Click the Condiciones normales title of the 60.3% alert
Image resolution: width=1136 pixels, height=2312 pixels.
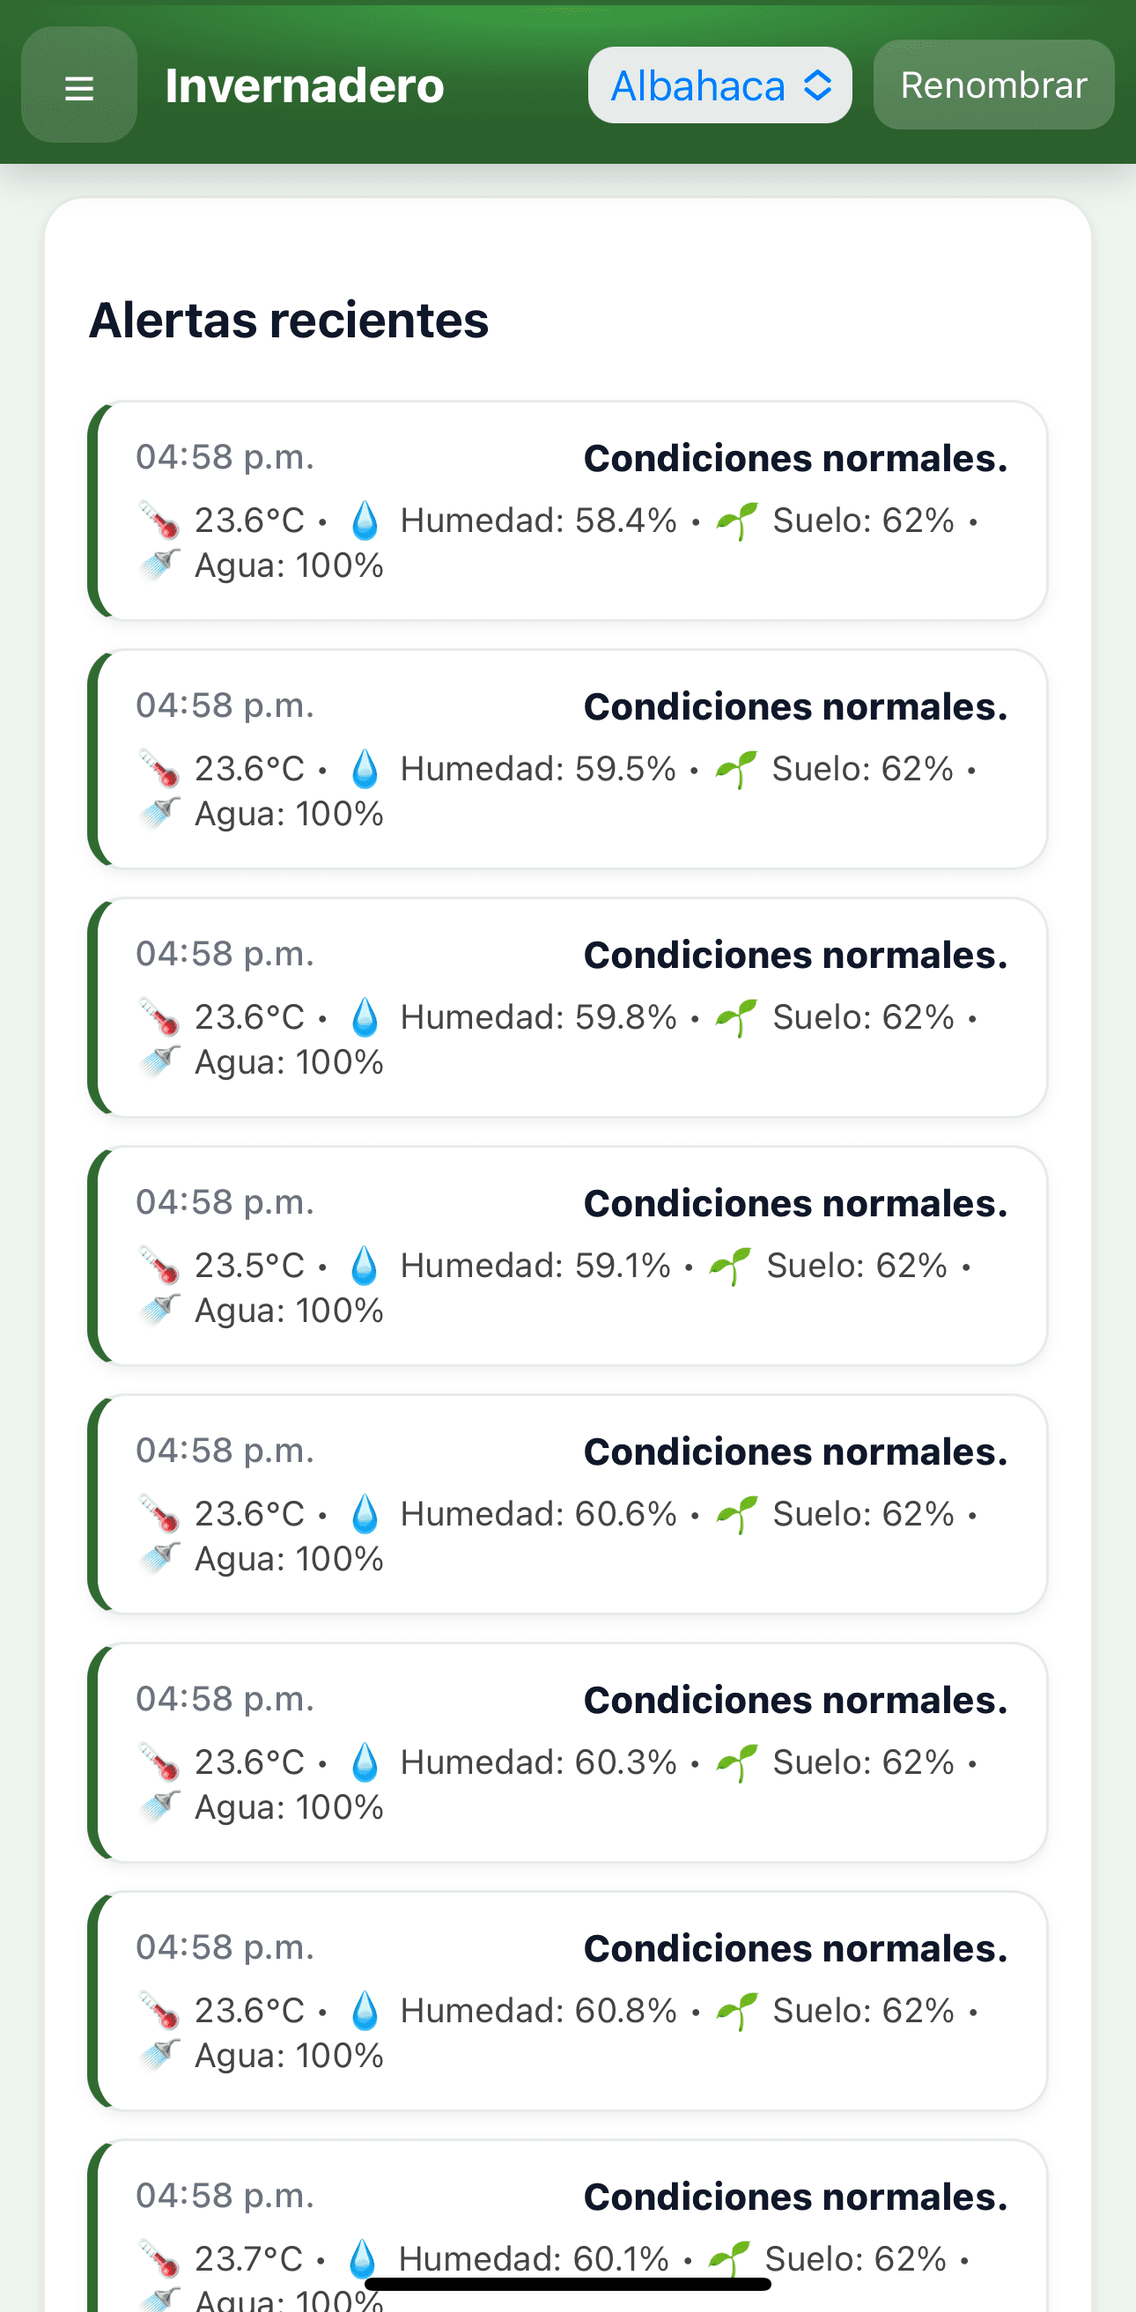795,1700
